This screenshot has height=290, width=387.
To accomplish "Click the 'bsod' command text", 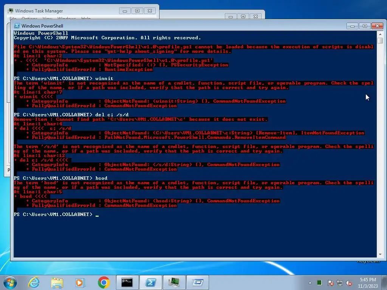I will pos(101,178).
